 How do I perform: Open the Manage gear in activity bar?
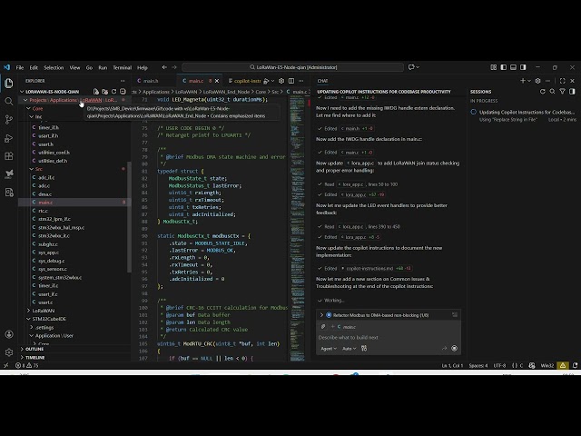[9, 352]
